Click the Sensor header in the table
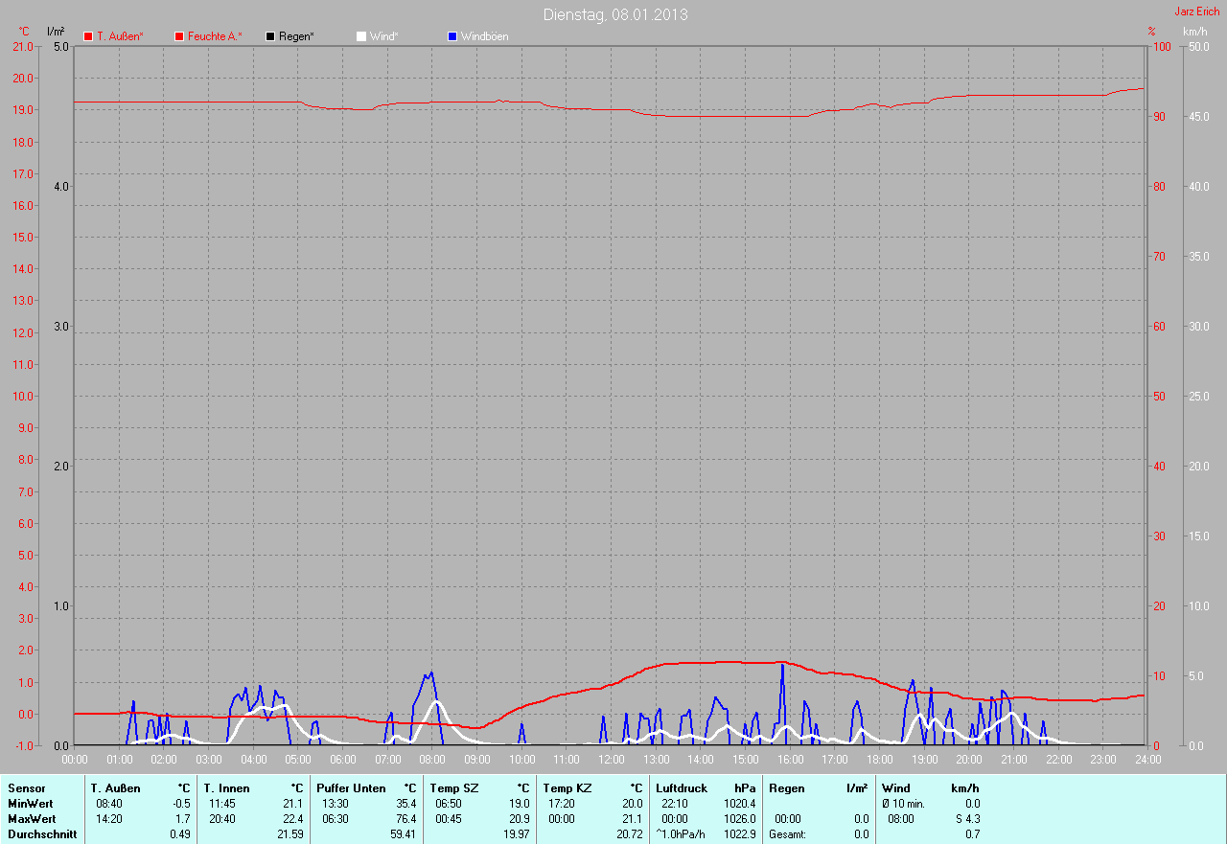This screenshot has height=844, width=1227. coord(26,788)
